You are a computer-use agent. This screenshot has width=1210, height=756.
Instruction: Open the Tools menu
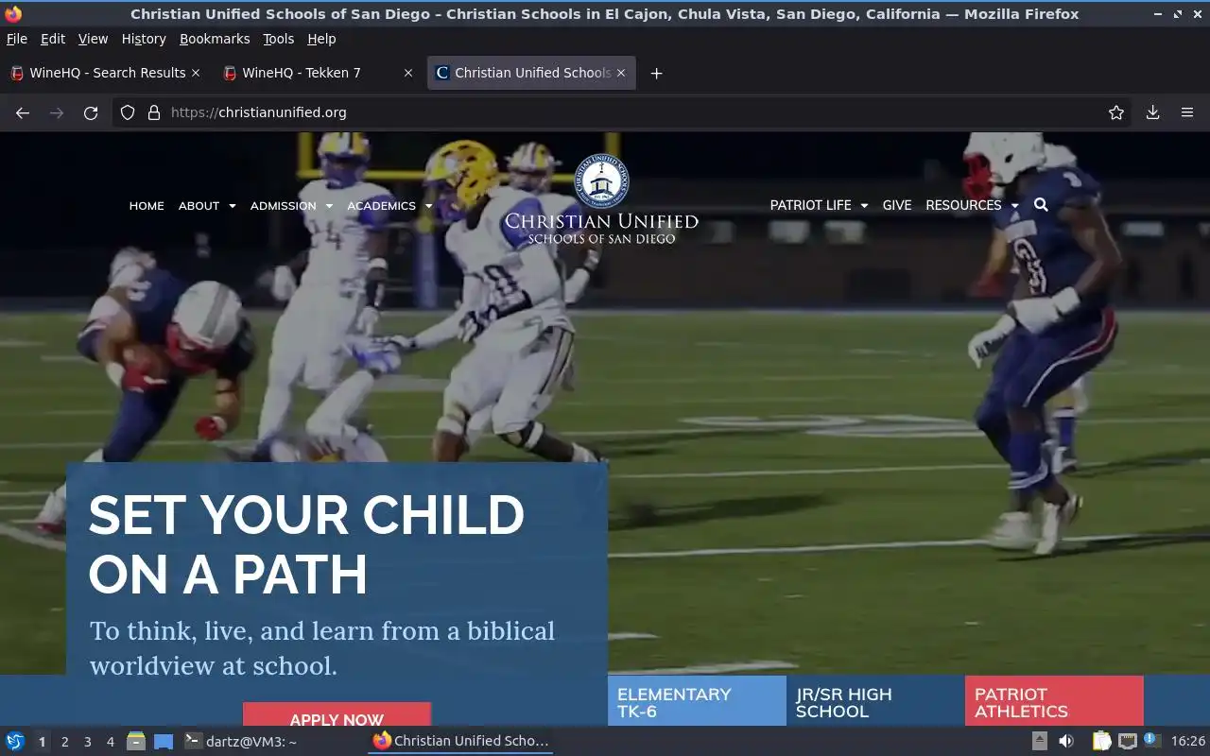pyautogui.click(x=279, y=39)
